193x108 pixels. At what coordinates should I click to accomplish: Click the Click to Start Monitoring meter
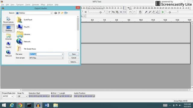[95, 8]
